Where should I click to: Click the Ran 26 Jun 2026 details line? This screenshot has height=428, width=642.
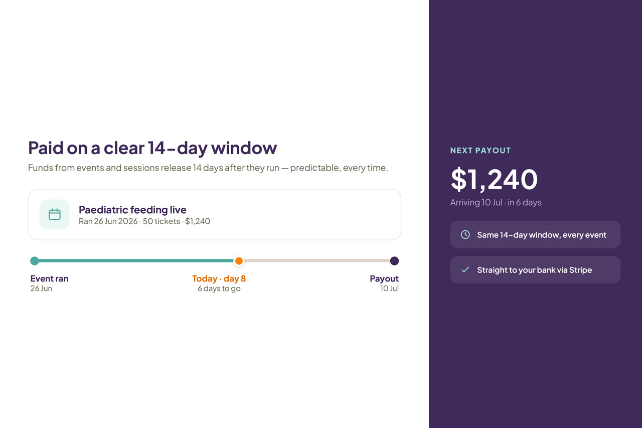point(144,221)
